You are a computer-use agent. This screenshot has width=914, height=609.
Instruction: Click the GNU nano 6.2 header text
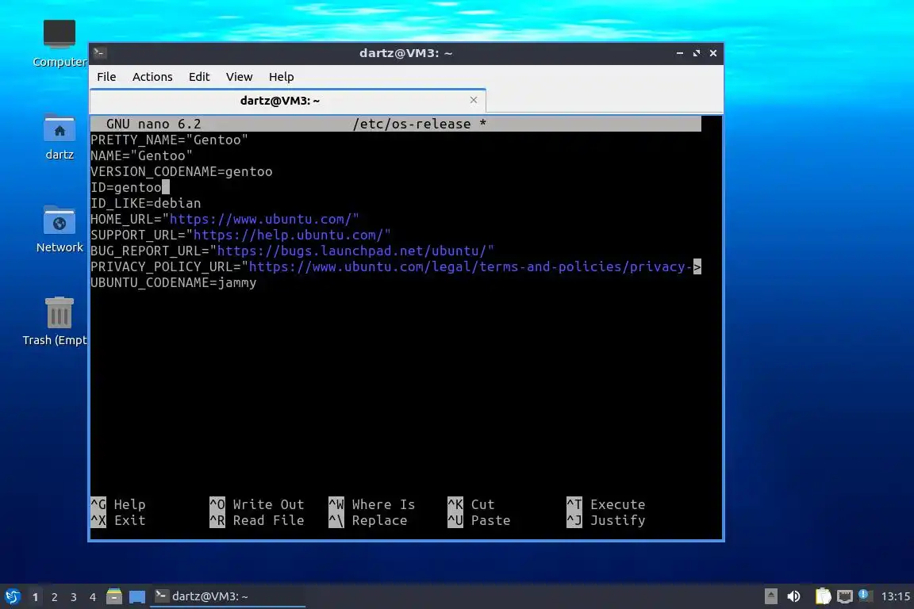click(x=153, y=124)
